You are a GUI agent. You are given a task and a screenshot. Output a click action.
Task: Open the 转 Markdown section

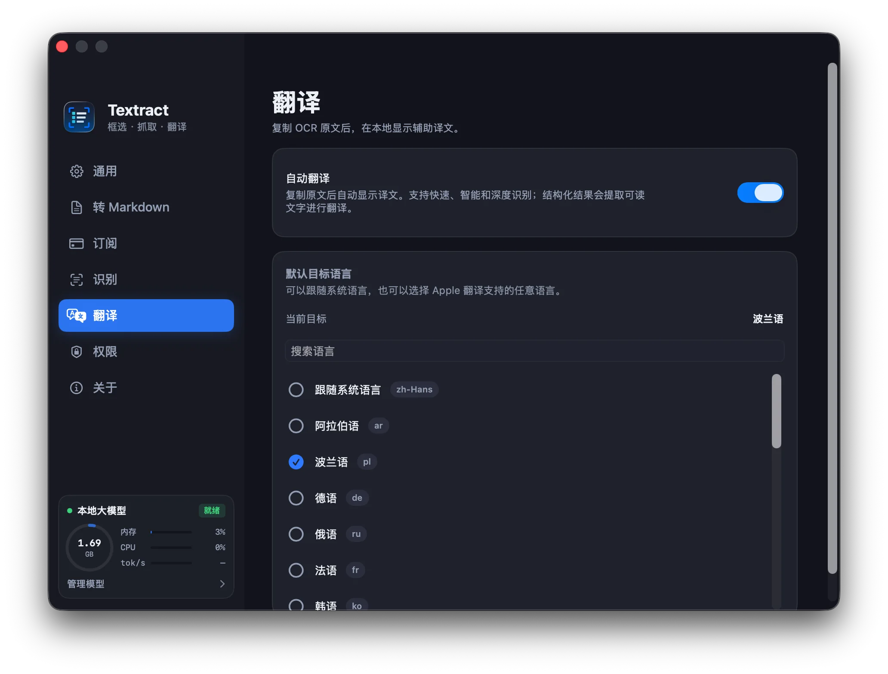pyautogui.click(x=146, y=207)
